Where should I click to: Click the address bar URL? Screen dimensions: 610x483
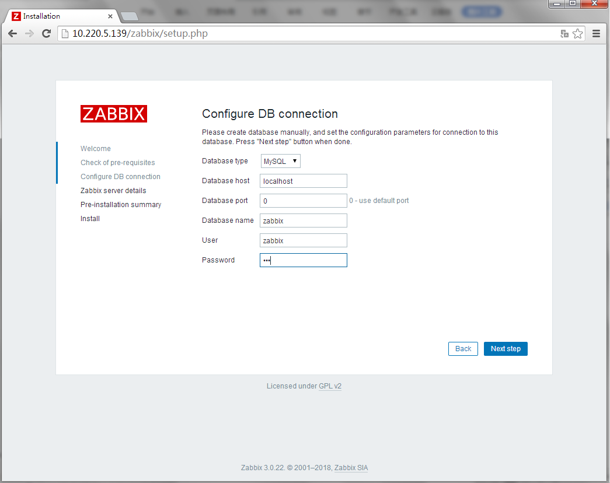point(140,33)
